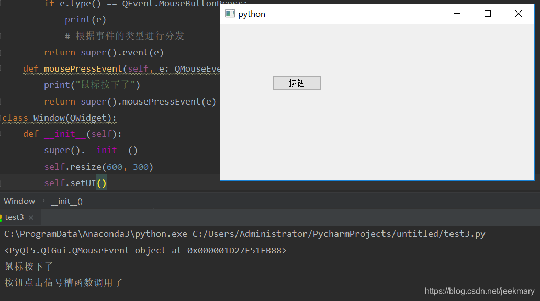Minimize the python window

(x=457, y=14)
